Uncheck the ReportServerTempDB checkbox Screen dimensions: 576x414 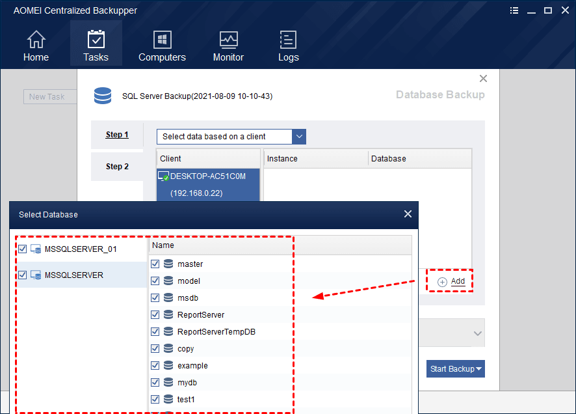click(x=155, y=331)
